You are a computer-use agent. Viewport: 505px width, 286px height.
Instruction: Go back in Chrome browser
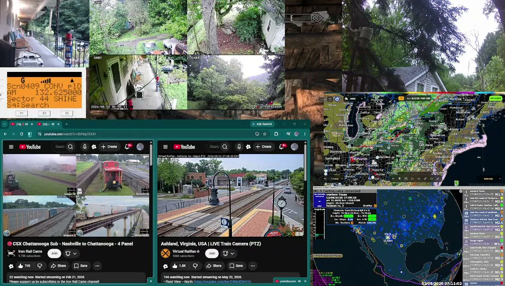[x=5, y=134]
